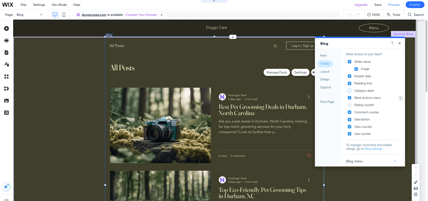
Task: Open the Pages and Menu panel
Action: (6, 52)
